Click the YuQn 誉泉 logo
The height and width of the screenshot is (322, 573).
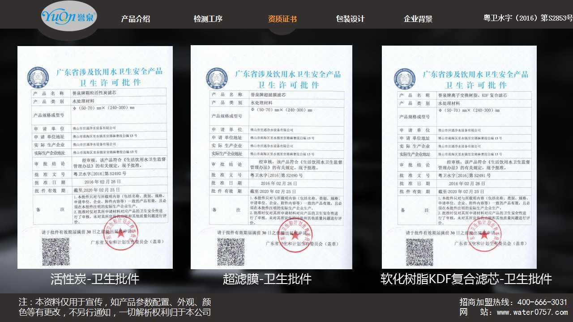pyautogui.click(x=68, y=16)
